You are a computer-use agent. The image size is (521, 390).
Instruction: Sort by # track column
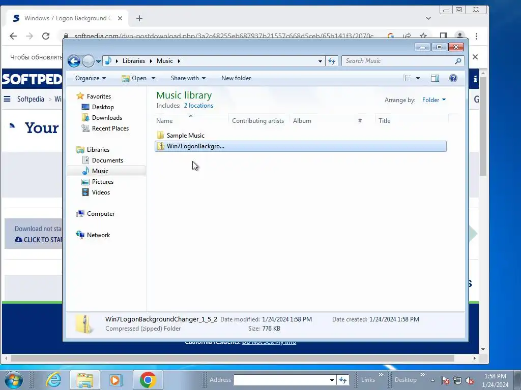click(365, 121)
